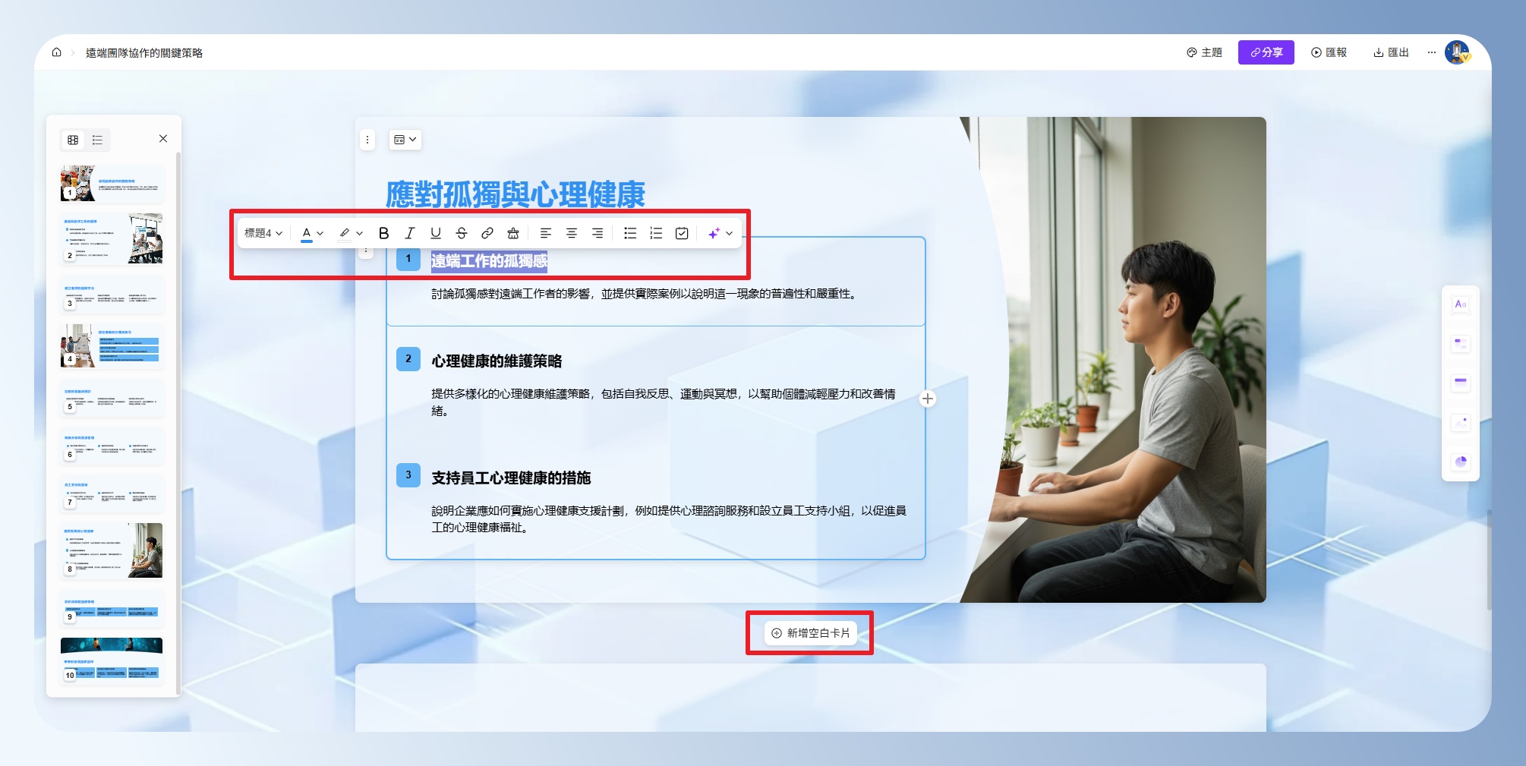Viewport: 1526px width, 766px height.
Task: Insert a checklist using the checkbox icon
Action: 682,233
